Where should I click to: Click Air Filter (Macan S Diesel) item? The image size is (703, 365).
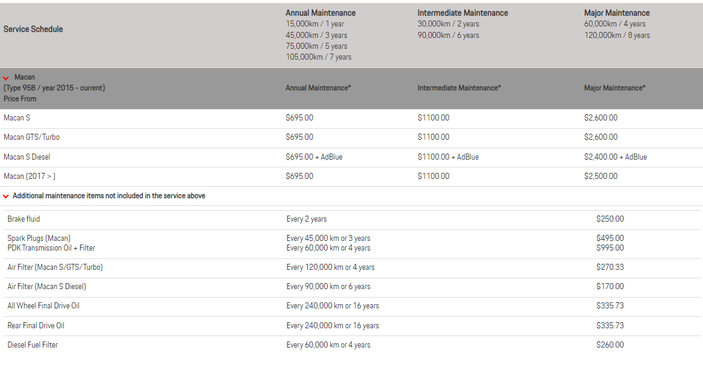[46, 287]
